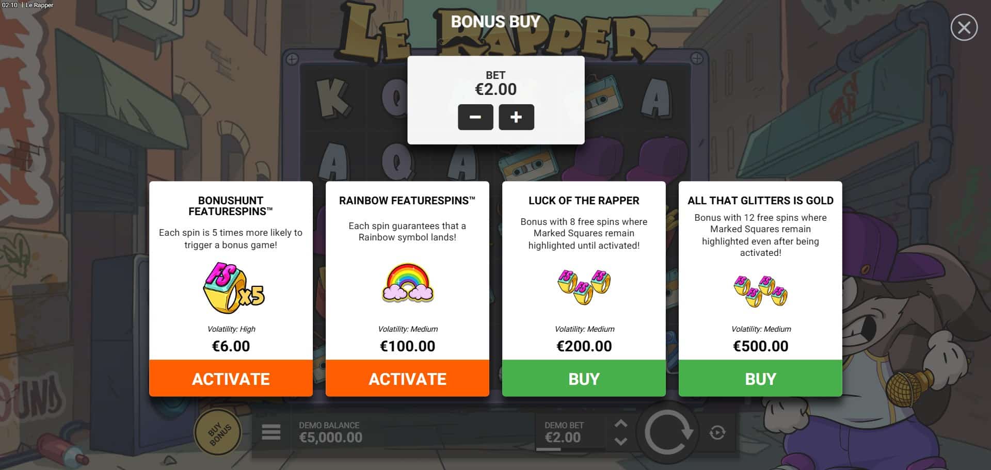Click the three FS rings icon
This screenshot has width=991, height=470.
pos(584,287)
